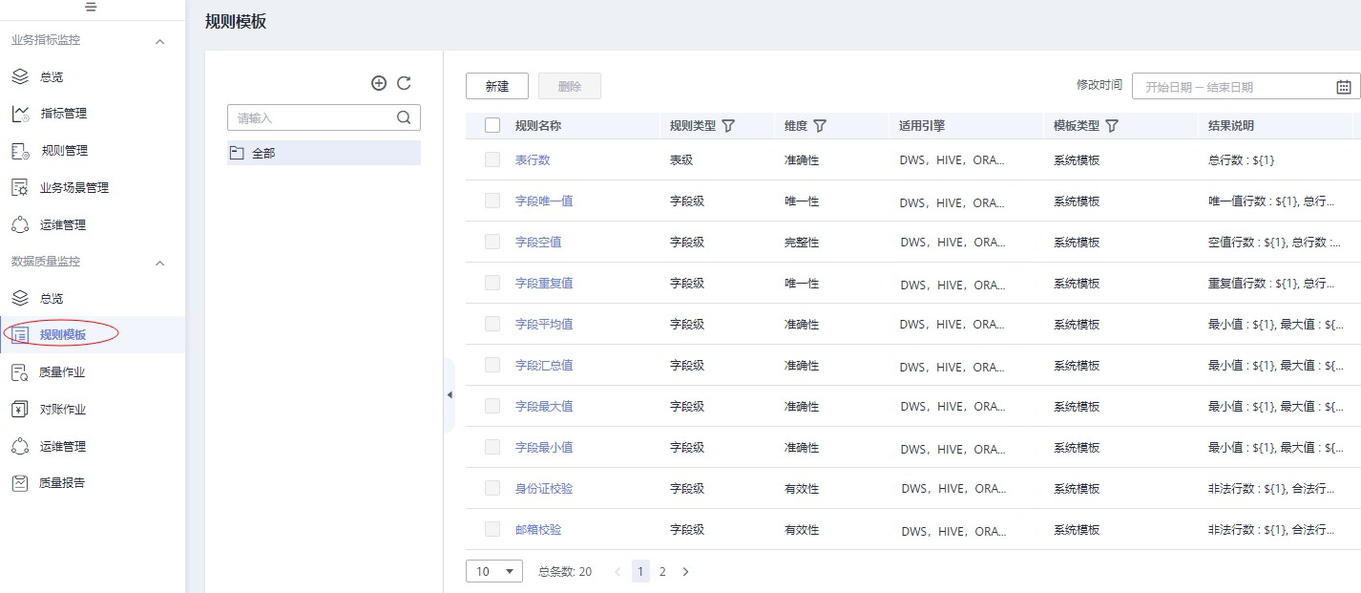The width and height of the screenshot is (1361, 593).
Task: Open the calendar icon for date range
Action: (x=1345, y=86)
